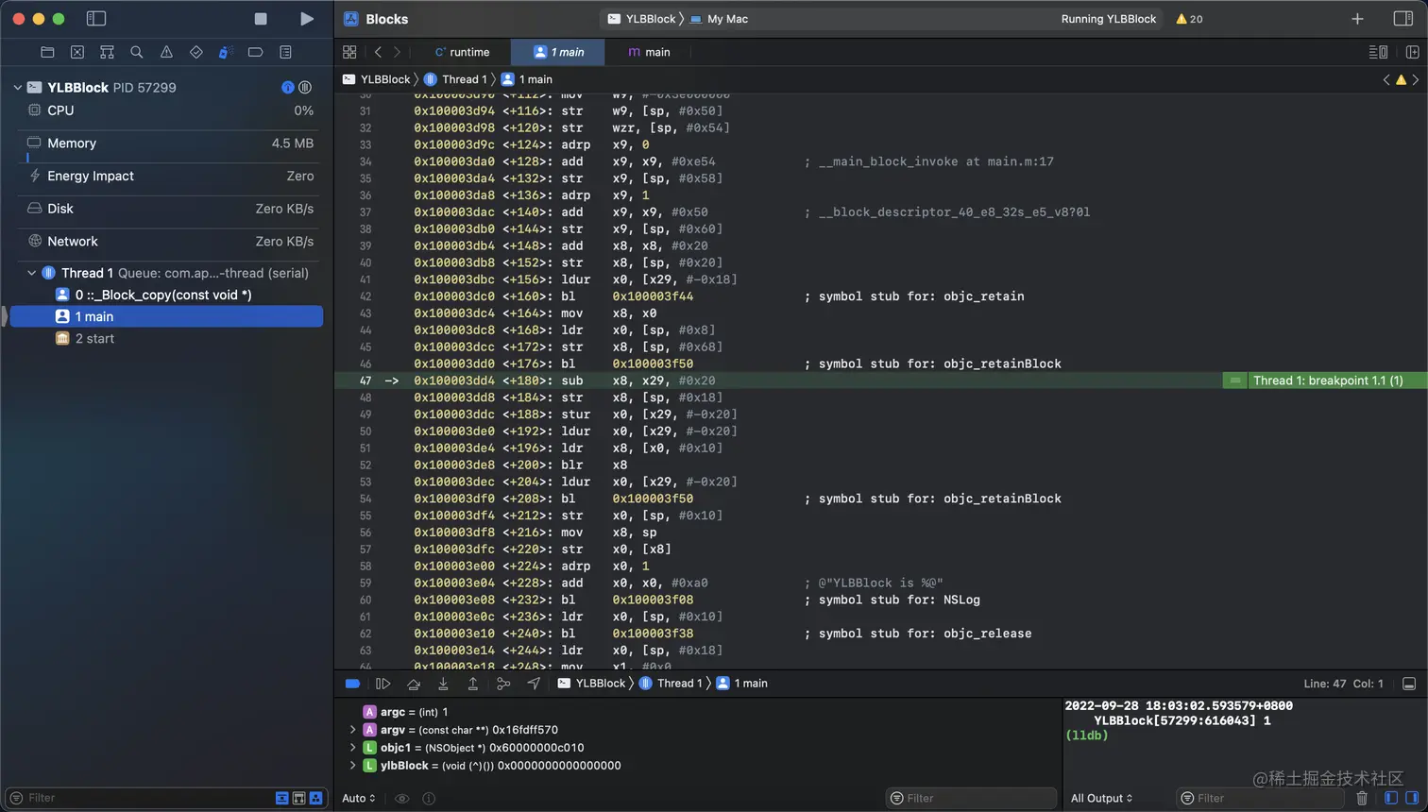Switch to the runtime editor tab
The width and height of the screenshot is (1428, 812).
(x=462, y=52)
